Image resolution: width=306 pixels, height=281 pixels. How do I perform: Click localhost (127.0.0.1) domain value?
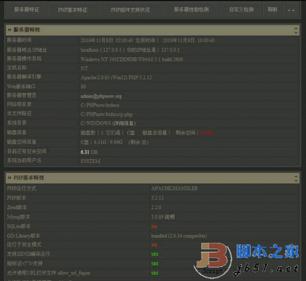click(102, 50)
